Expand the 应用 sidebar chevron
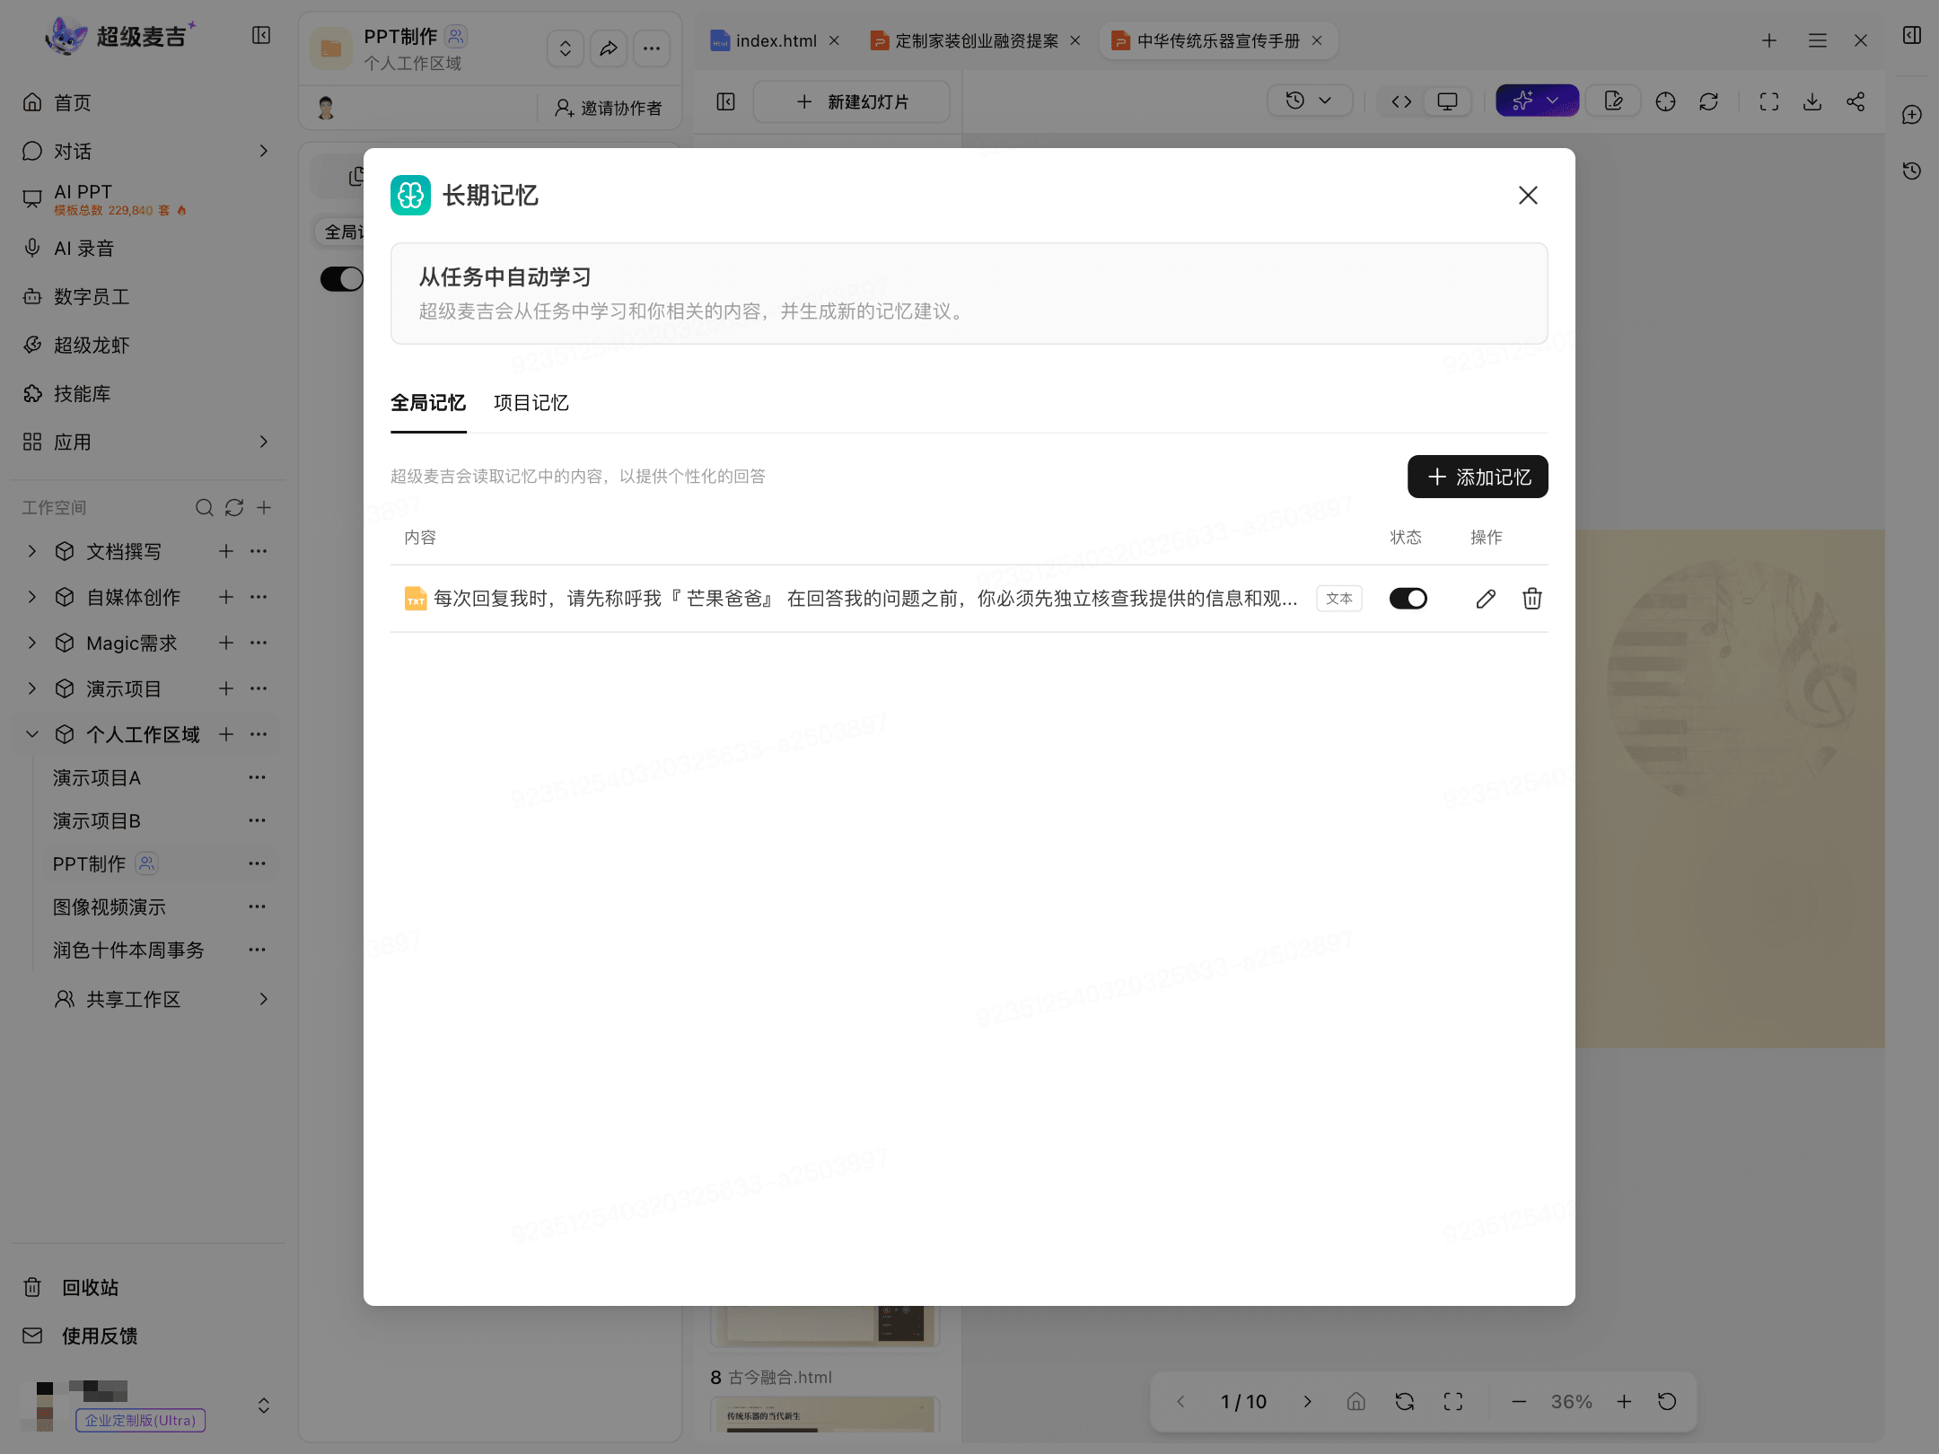Screen dimensions: 1939x1454 click(x=263, y=442)
